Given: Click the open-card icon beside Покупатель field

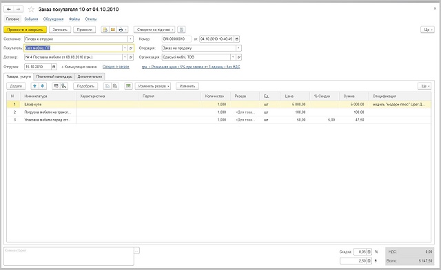Looking at the screenshot, I should pos(131,48).
